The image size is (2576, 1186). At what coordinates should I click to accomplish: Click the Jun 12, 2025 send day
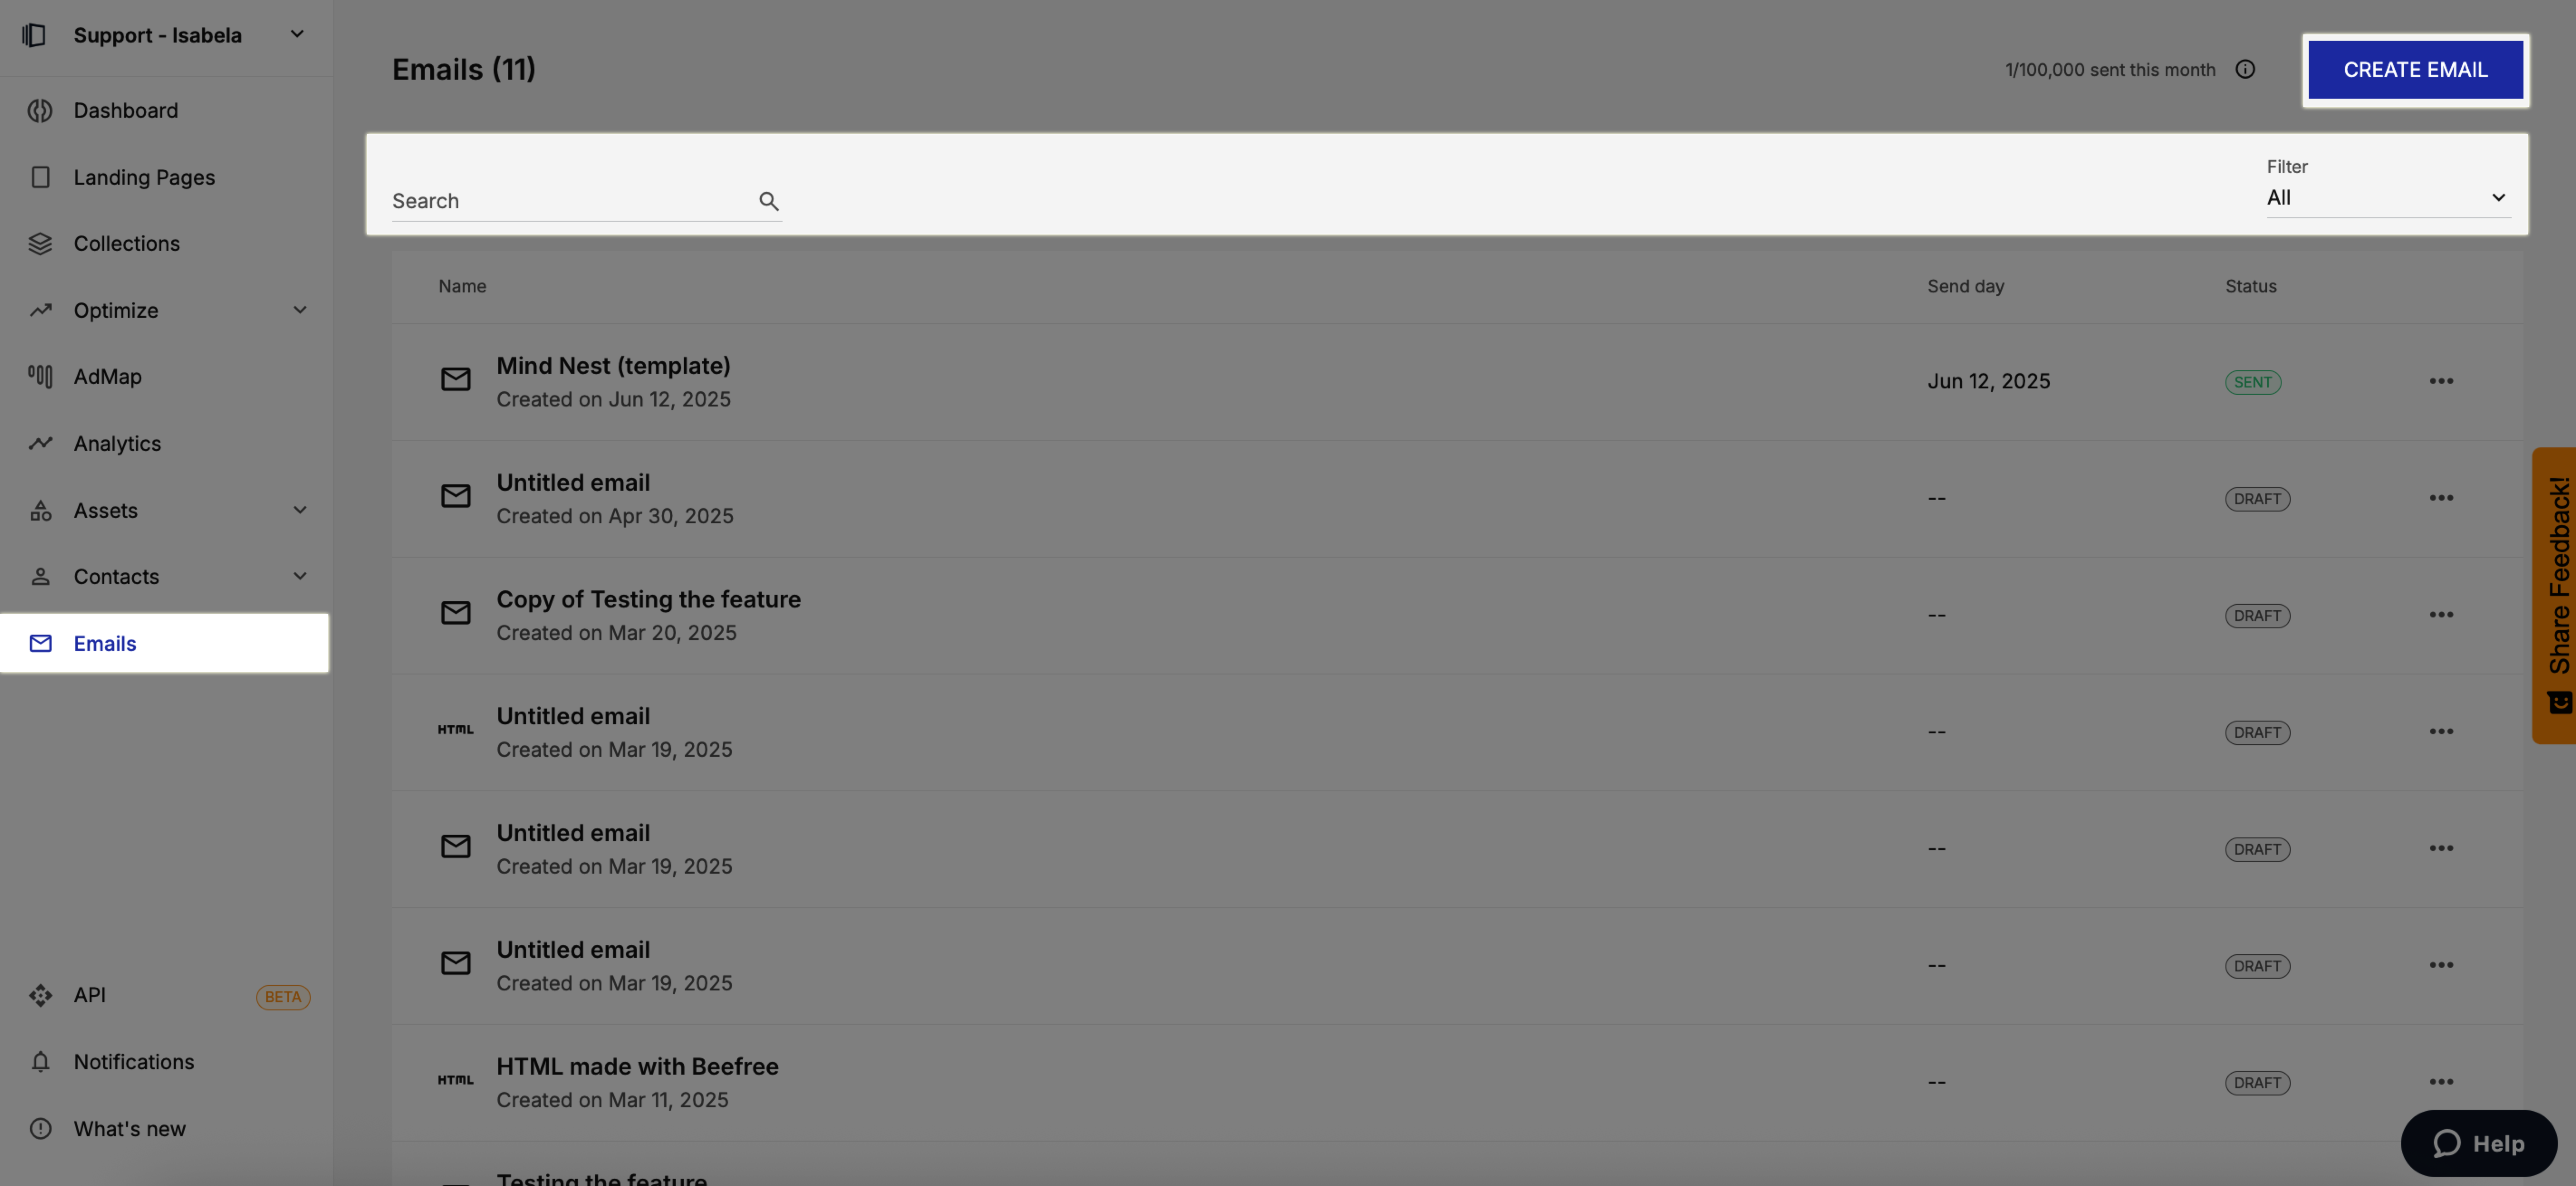pyautogui.click(x=1988, y=382)
